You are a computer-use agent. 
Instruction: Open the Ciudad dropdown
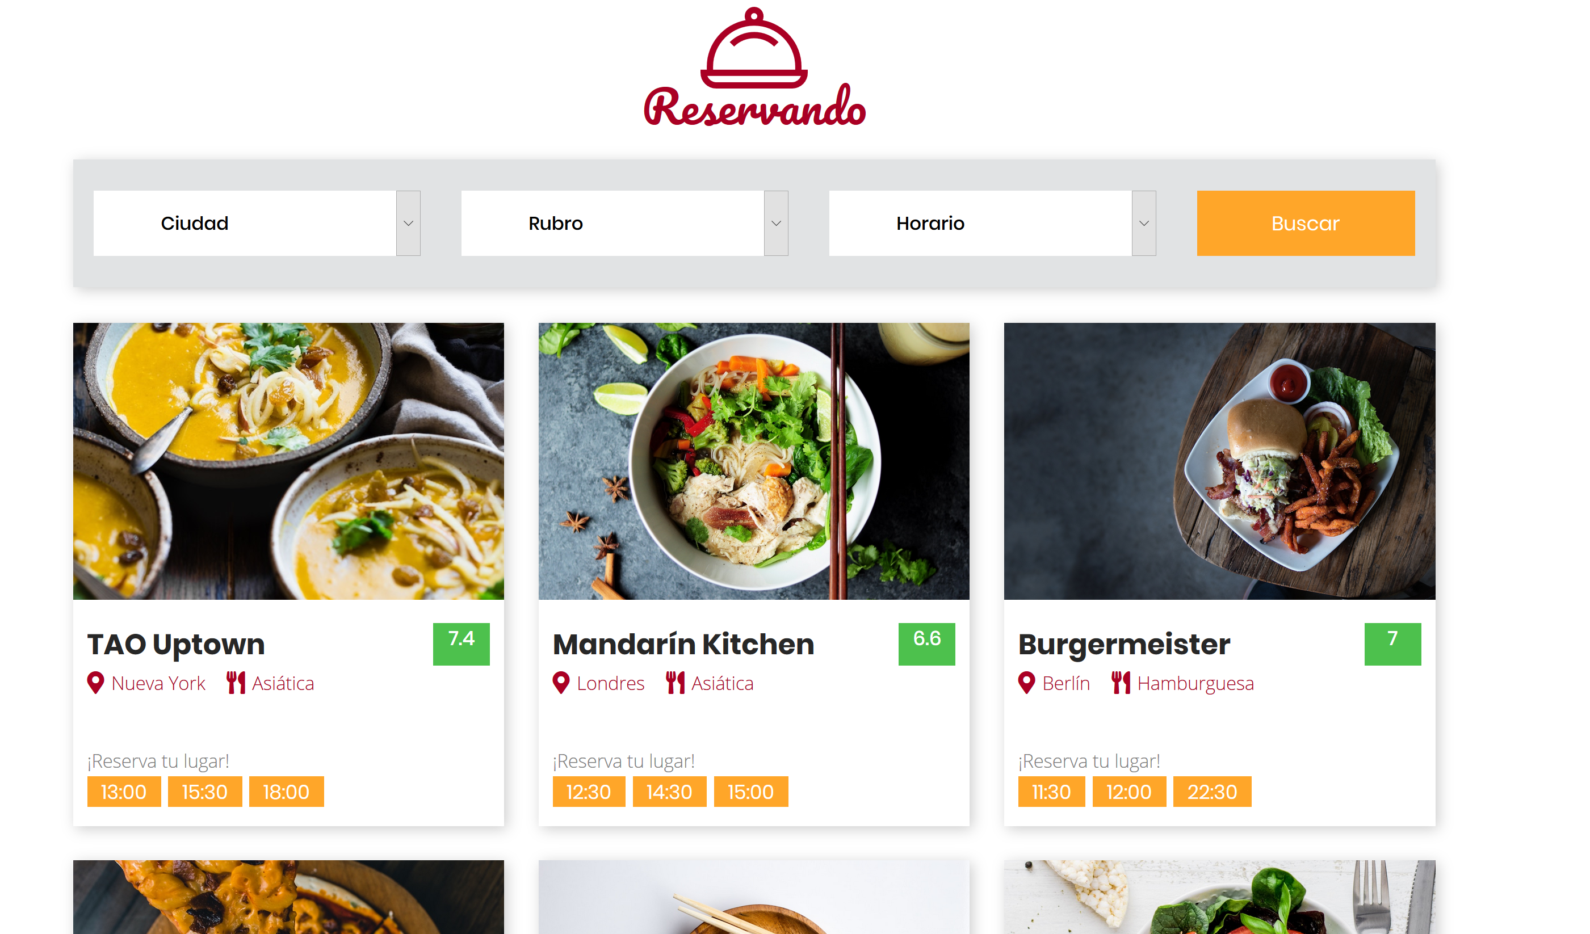click(x=257, y=223)
